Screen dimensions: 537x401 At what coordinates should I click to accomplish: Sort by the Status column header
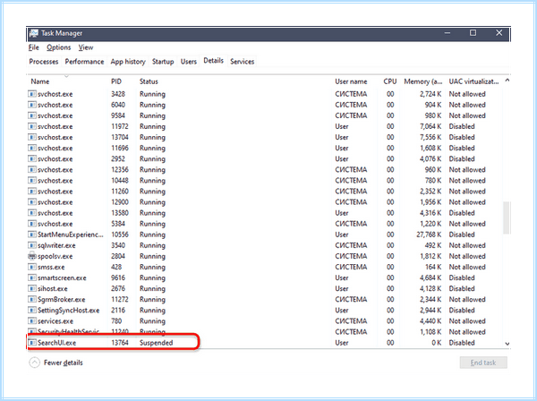point(149,81)
